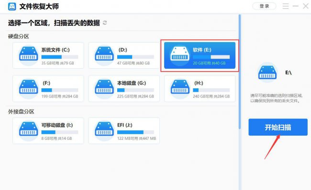Click the H: drive usage bar
The image size is (311, 190).
[211, 90]
